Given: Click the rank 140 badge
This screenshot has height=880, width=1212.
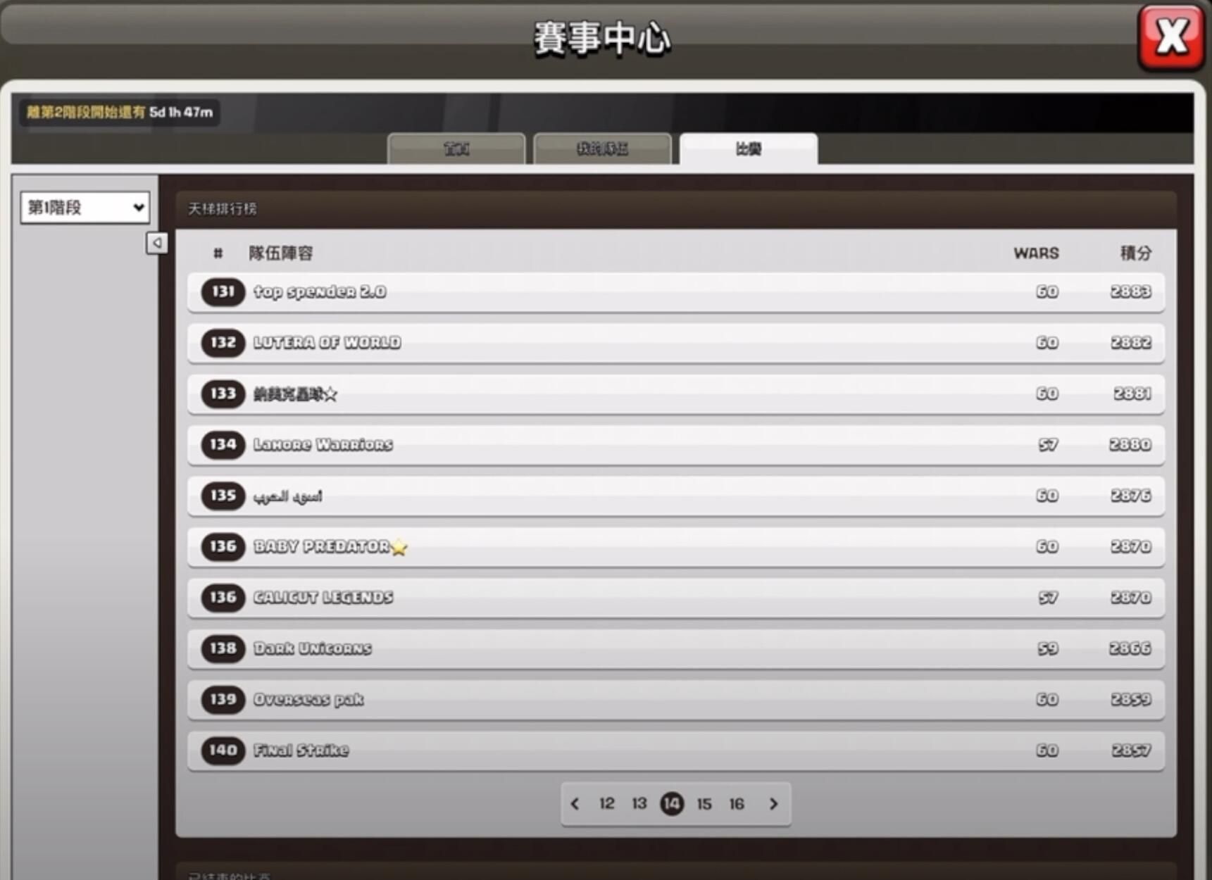Looking at the screenshot, I should click(x=223, y=750).
